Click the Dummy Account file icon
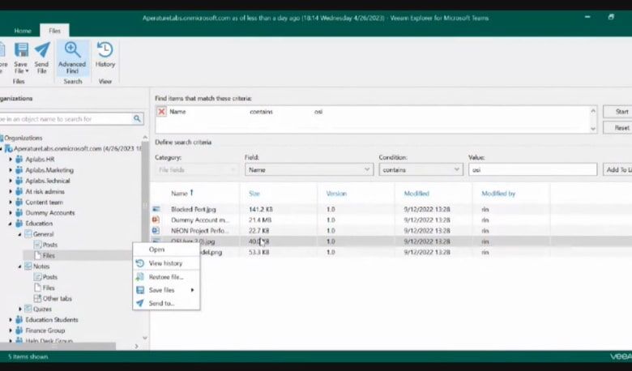 tap(156, 220)
